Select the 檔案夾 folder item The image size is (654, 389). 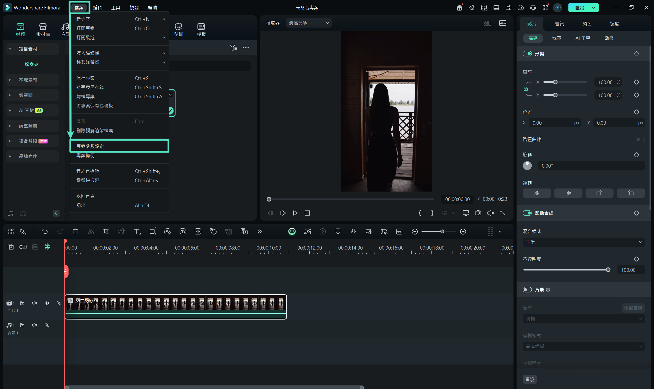click(31, 64)
